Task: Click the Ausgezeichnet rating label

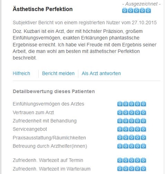Action: (142, 4)
